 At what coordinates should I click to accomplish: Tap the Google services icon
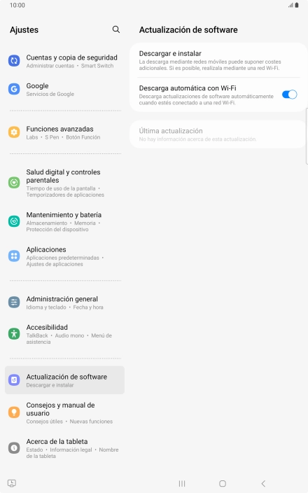(14, 89)
